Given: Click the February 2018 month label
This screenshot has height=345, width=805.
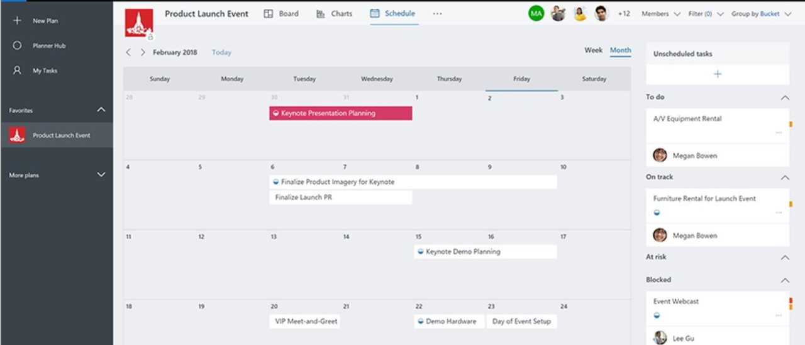Looking at the screenshot, I should coord(175,52).
